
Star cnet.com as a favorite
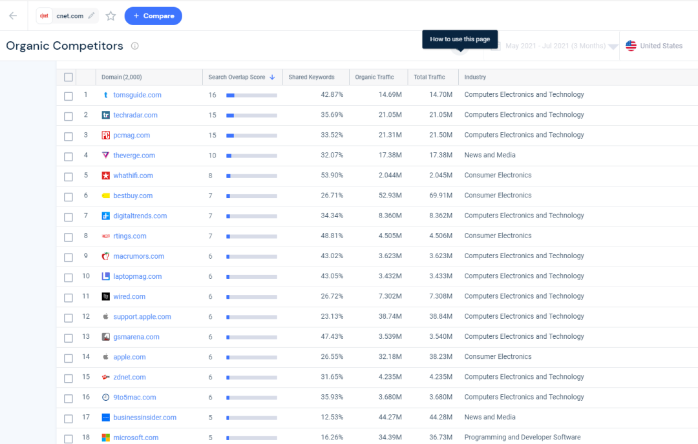point(111,16)
